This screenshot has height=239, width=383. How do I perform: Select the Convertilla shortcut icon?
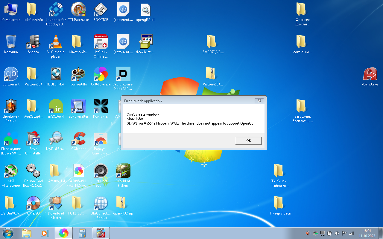(78, 77)
